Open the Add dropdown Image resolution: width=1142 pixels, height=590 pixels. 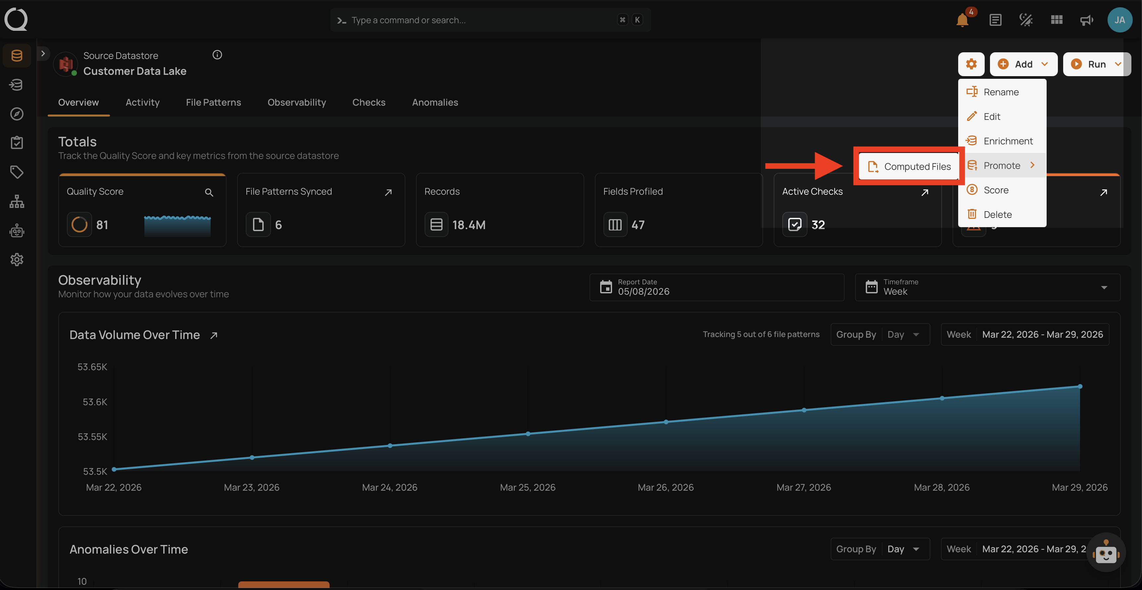(x=1024, y=64)
